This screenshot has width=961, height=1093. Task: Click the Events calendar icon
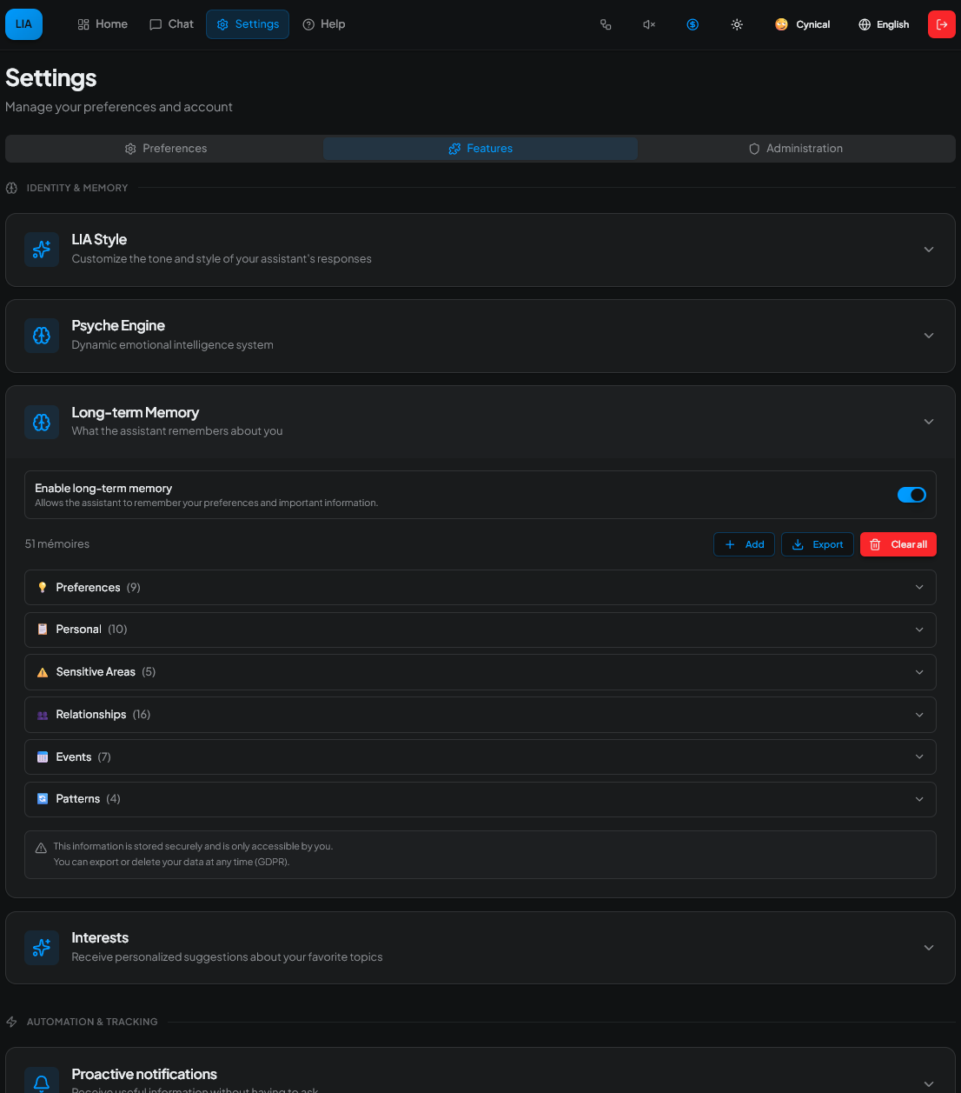coord(43,757)
